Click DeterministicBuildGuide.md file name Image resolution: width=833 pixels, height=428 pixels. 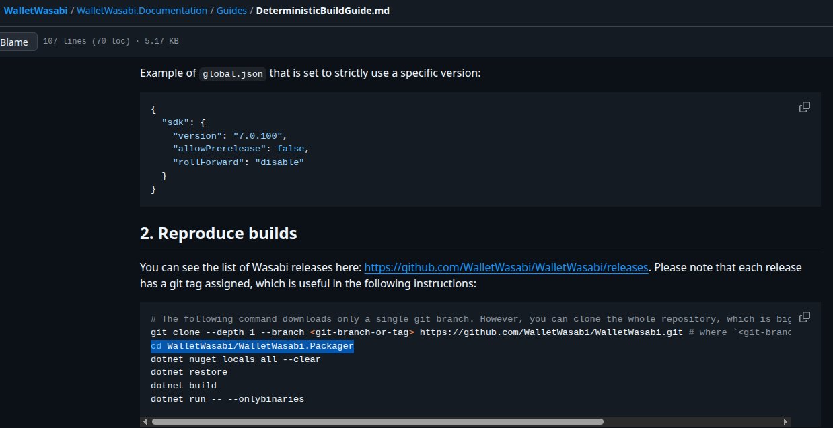323,11
